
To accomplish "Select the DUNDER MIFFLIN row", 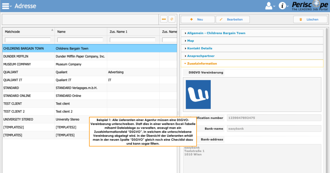I will pos(90,56).
